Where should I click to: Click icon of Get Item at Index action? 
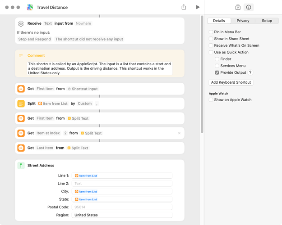coord(21,133)
